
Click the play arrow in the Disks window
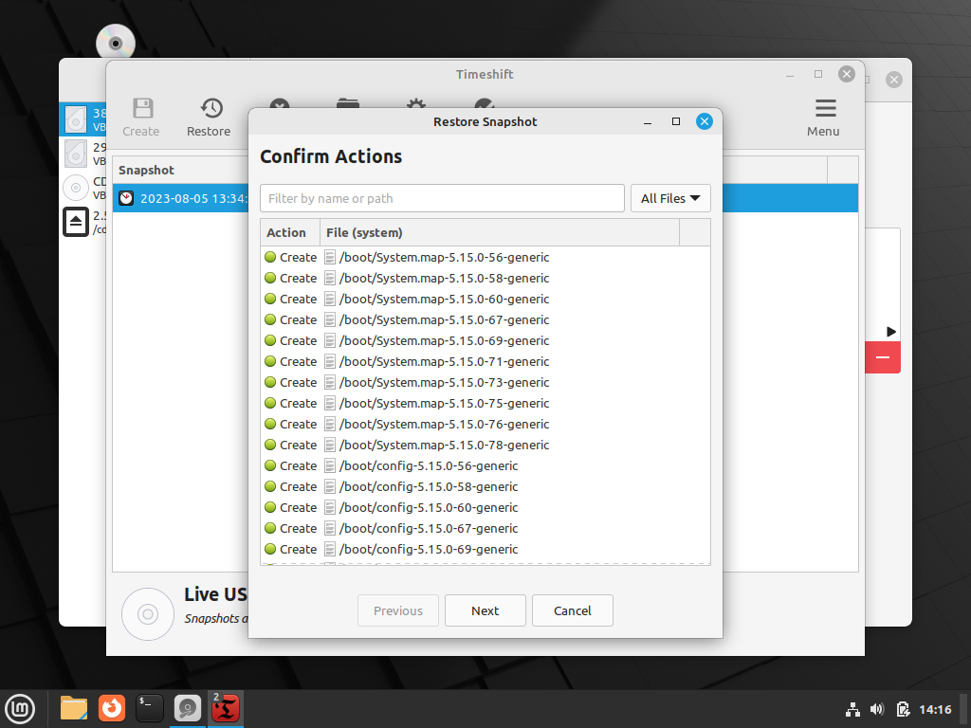pyautogui.click(x=891, y=332)
